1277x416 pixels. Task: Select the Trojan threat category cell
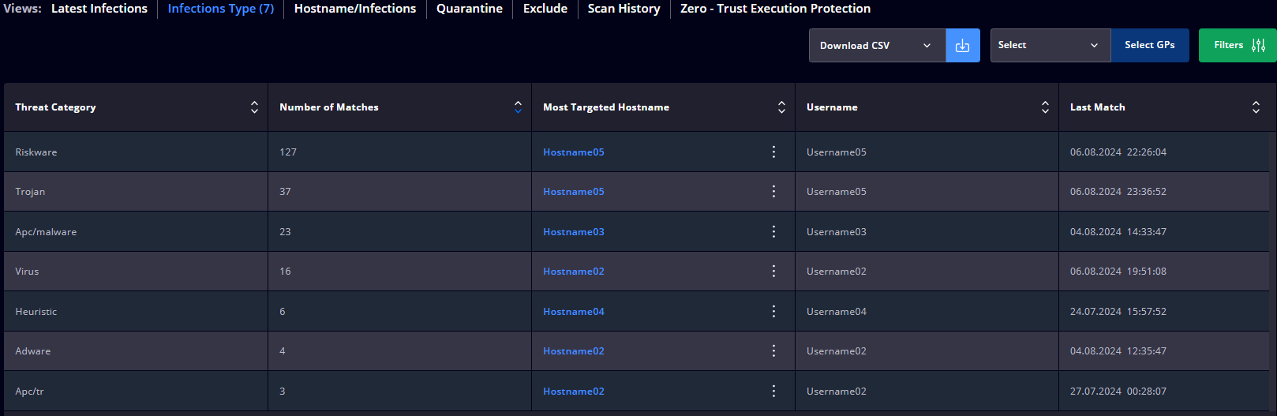click(x=136, y=192)
